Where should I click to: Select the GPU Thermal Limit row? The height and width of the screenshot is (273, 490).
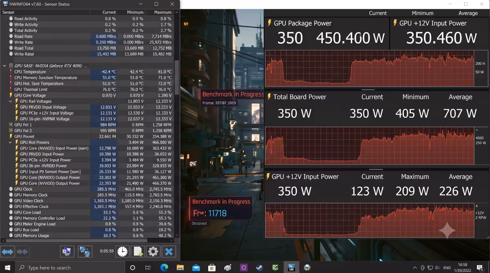pyautogui.click(x=87, y=89)
